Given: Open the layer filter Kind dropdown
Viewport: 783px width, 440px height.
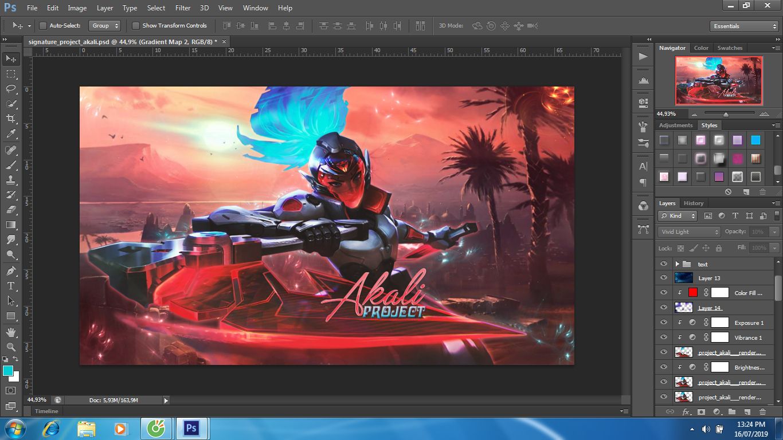Looking at the screenshot, I should click(x=678, y=216).
